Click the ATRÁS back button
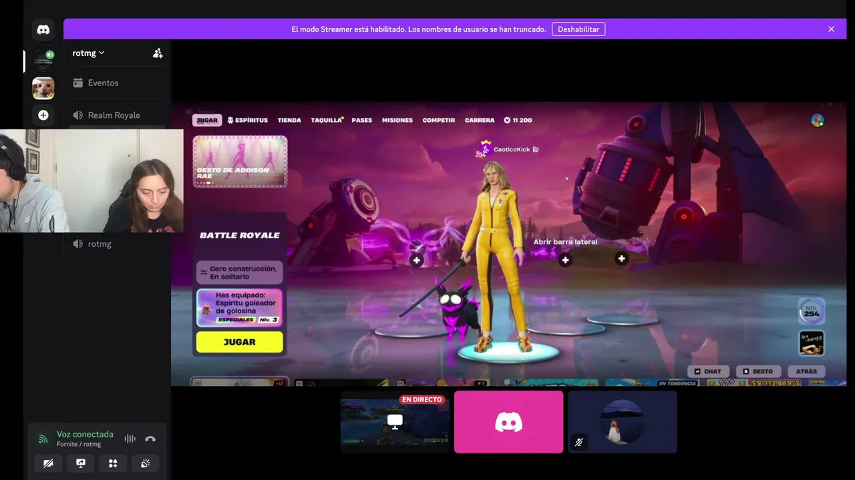This screenshot has height=480, width=855. coord(806,371)
